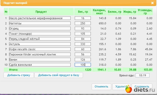Focus the Кофе nescafe classic field

click(40, 49)
